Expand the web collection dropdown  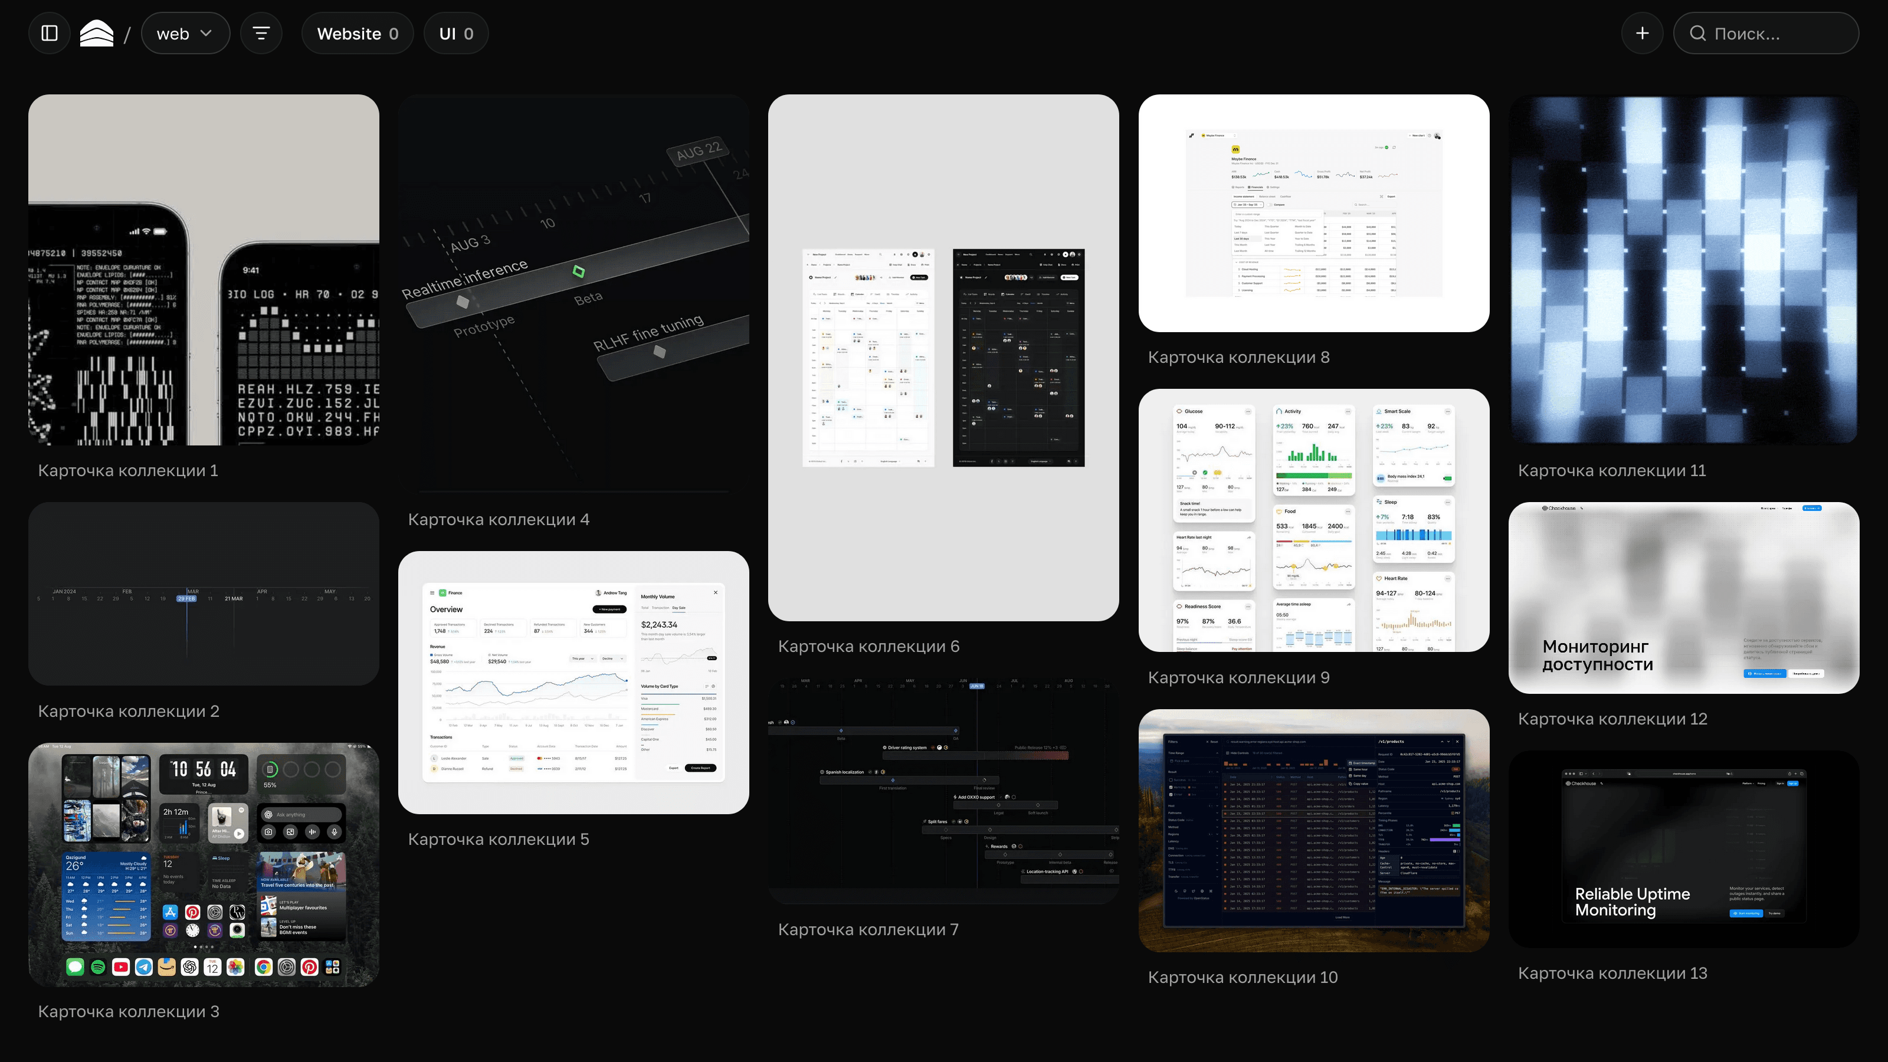pos(185,34)
